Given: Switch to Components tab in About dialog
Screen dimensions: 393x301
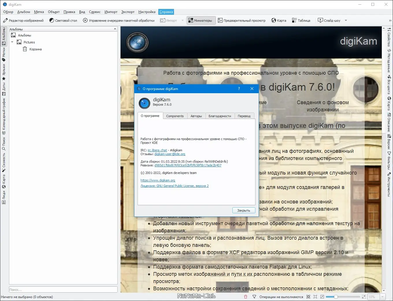Looking at the screenshot, I should 175,116.
